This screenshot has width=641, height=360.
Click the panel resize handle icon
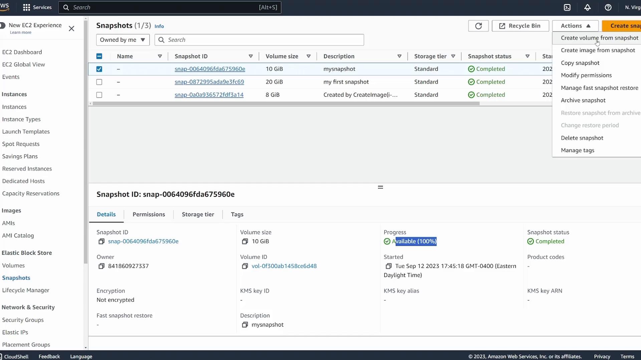point(380,187)
